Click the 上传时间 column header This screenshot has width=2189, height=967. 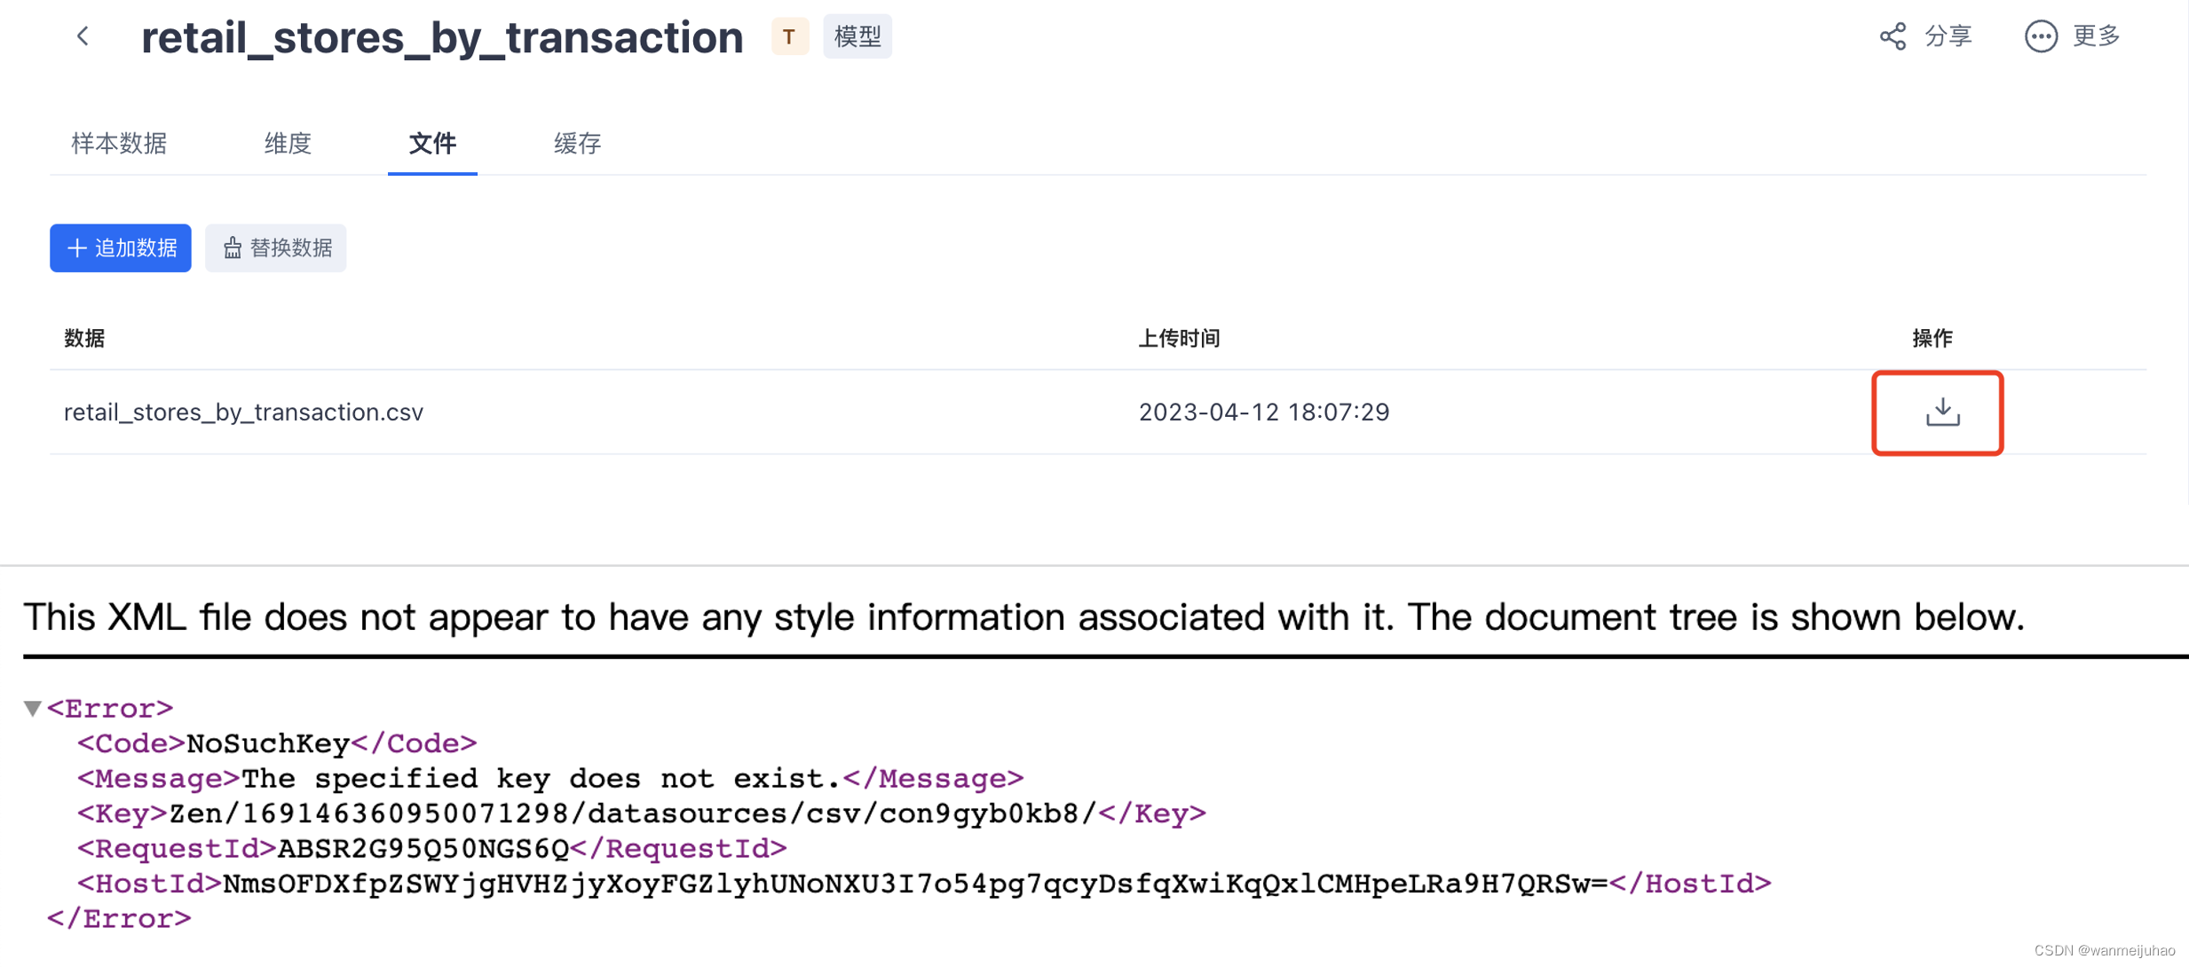click(1179, 338)
